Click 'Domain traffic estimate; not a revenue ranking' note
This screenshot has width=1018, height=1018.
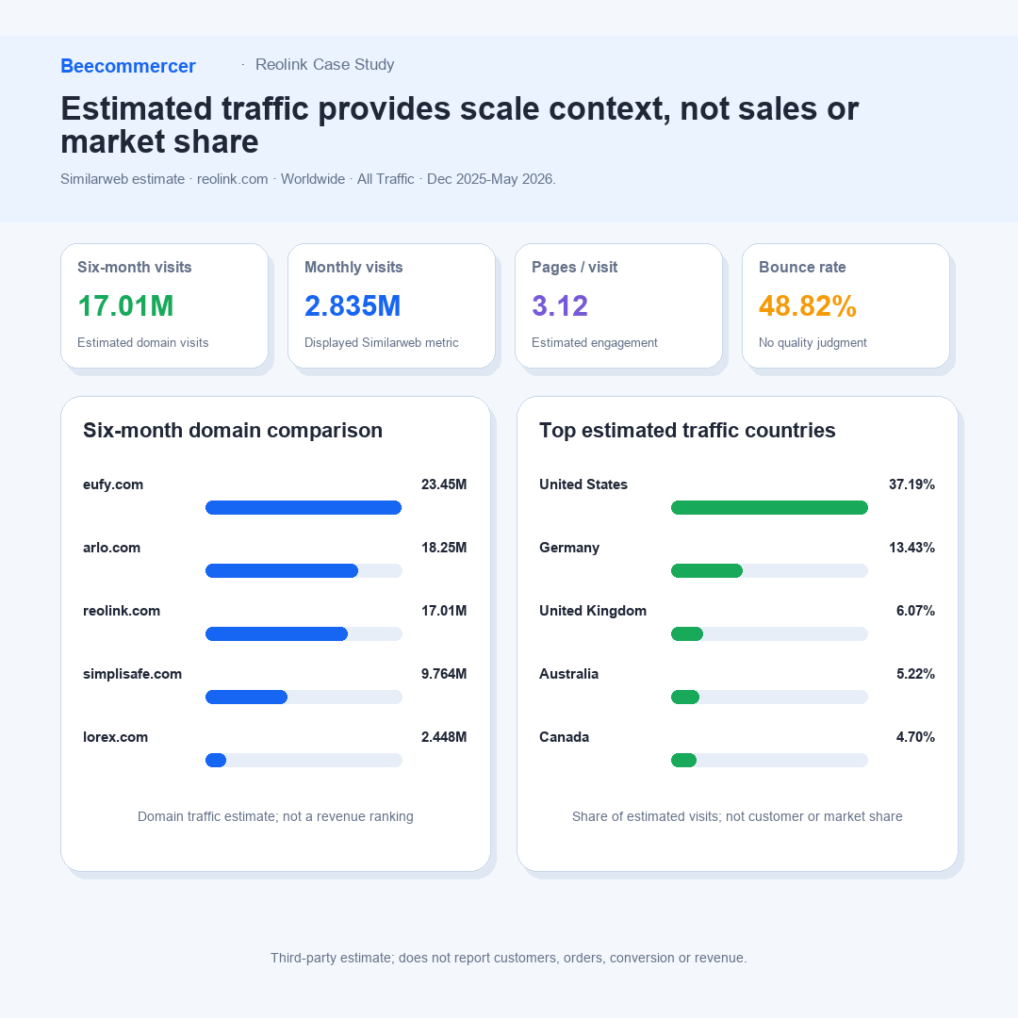tap(275, 816)
